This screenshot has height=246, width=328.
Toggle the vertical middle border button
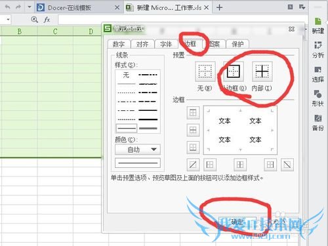pos(240,165)
